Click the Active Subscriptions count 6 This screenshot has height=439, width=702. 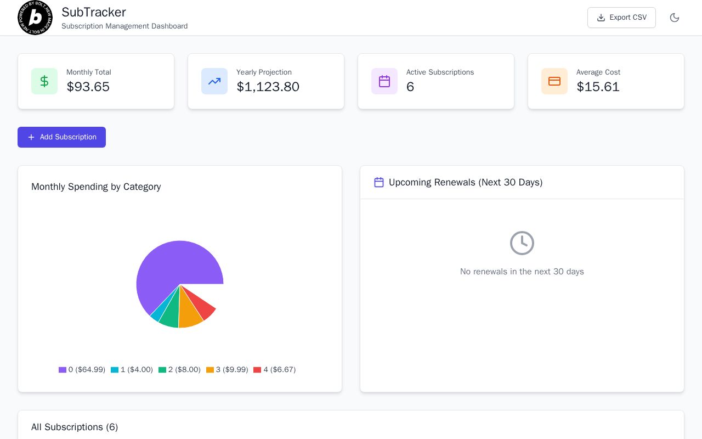(410, 87)
